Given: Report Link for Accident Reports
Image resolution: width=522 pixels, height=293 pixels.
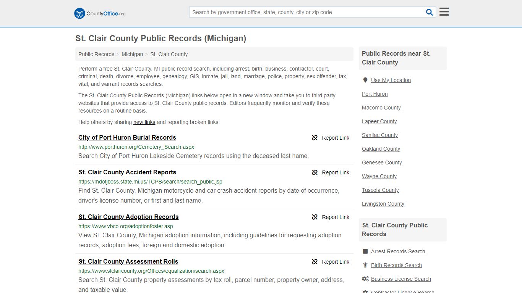Looking at the screenshot, I should (x=336, y=172).
